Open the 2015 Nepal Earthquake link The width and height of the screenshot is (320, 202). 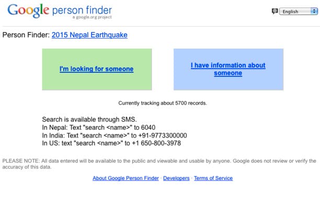(89, 35)
